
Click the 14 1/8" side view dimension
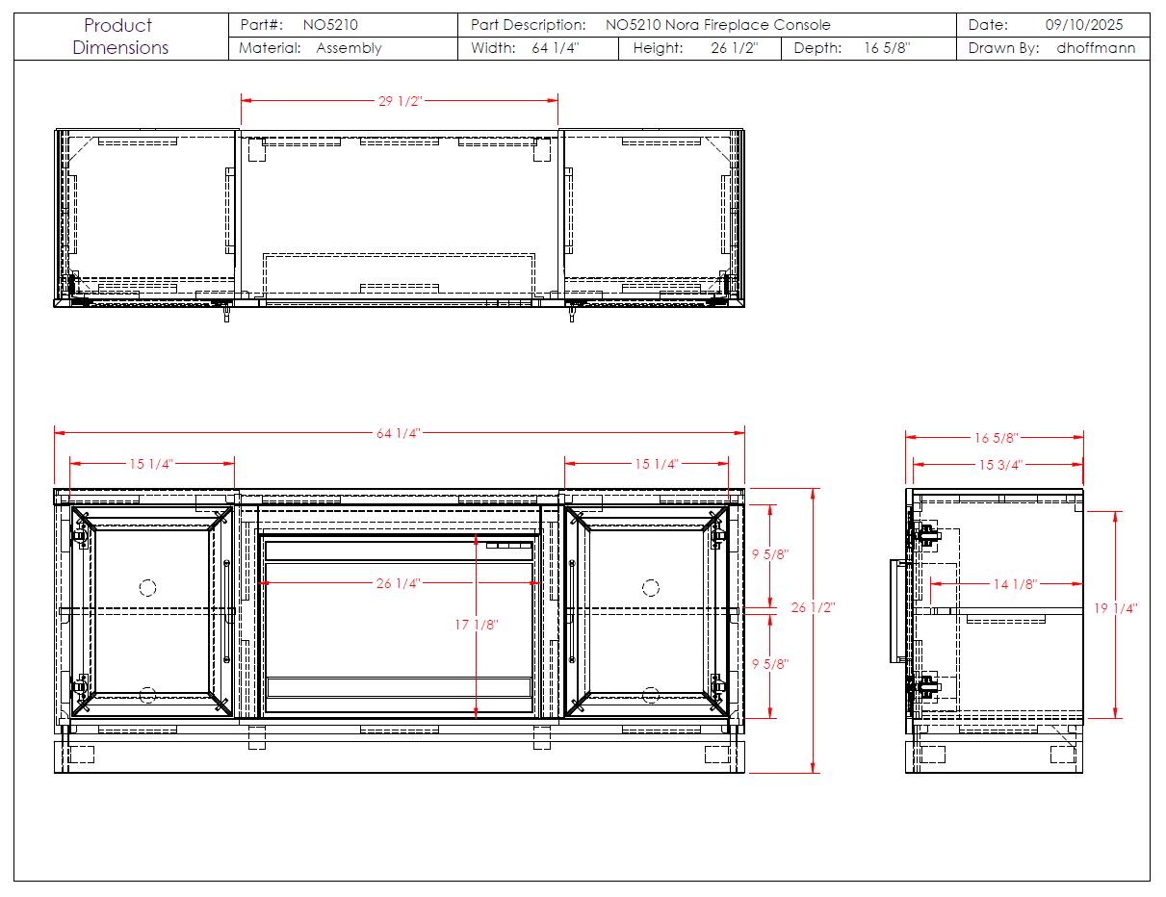click(1015, 583)
